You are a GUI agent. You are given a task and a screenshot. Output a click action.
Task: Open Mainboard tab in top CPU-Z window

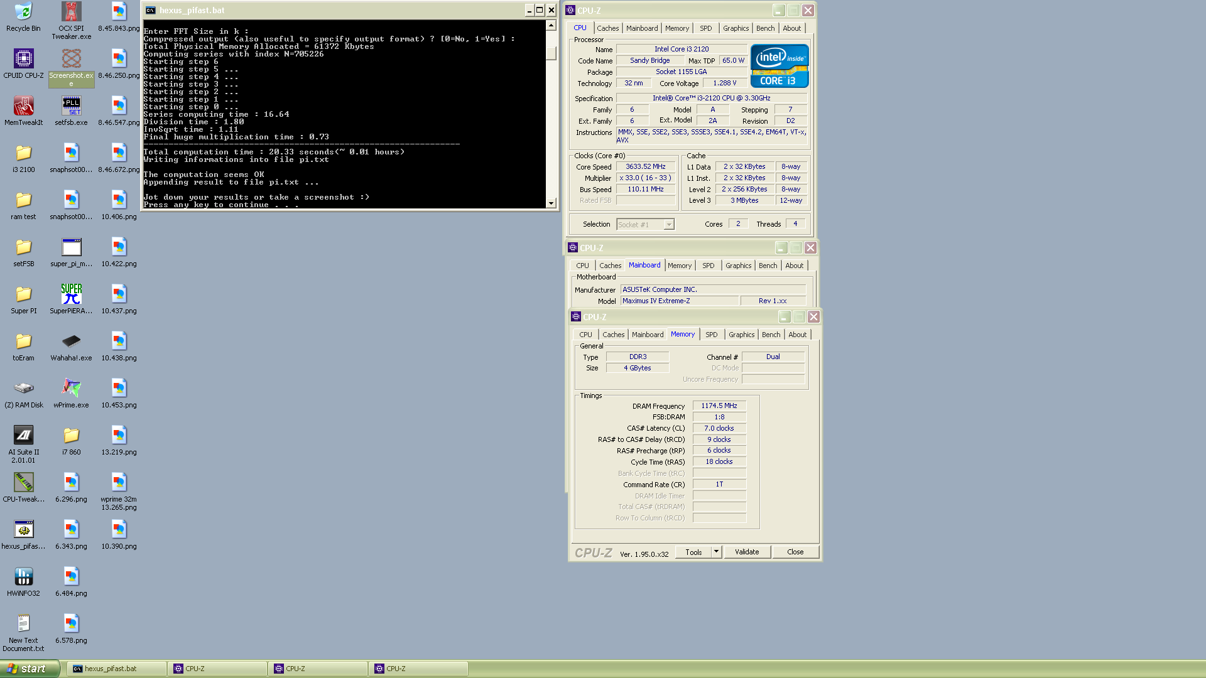point(642,28)
